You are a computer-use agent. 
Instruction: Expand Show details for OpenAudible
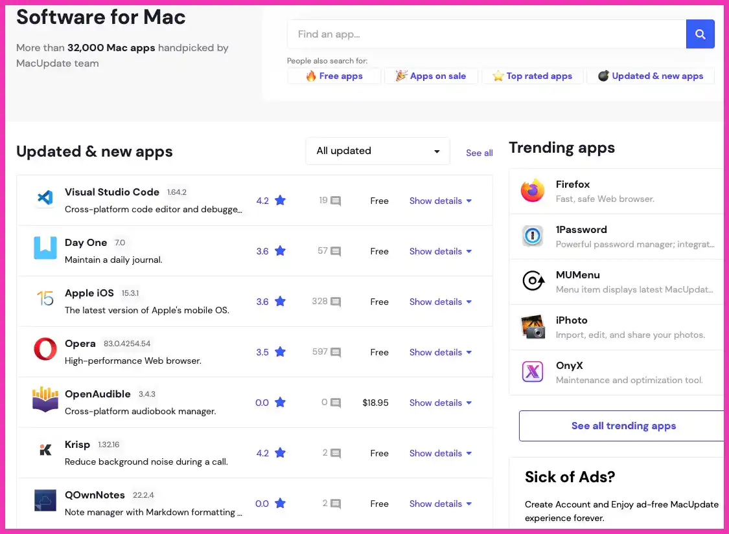(440, 403)
